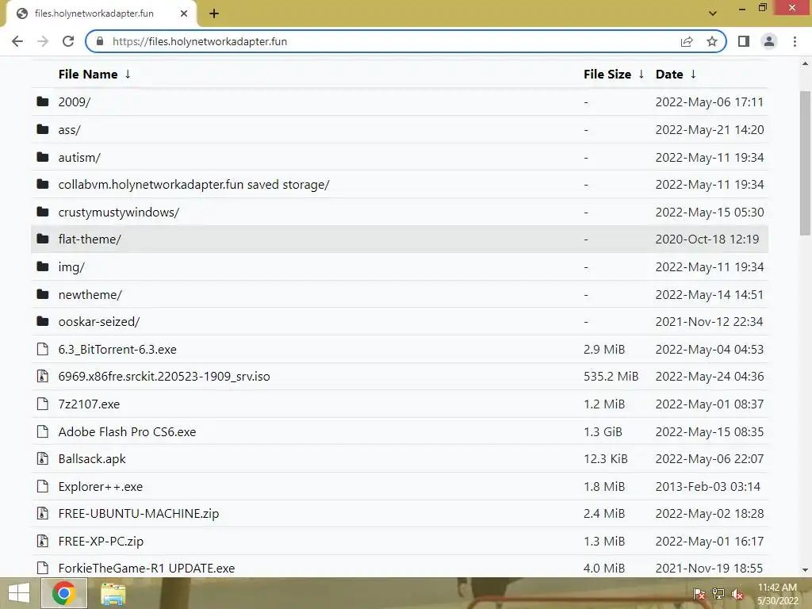Click the muted volume tray icon
This screenshot has height=609, width=812.
coord(737,594)
